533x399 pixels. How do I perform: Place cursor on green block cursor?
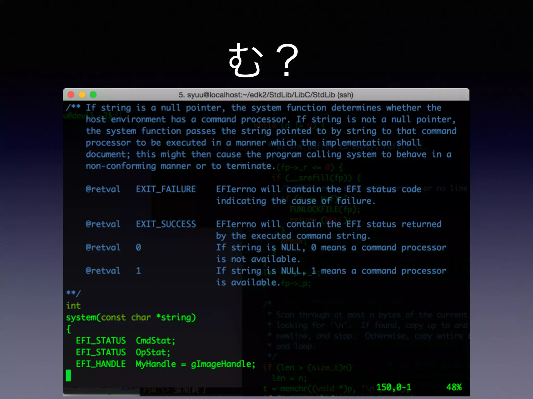[68, 375]
